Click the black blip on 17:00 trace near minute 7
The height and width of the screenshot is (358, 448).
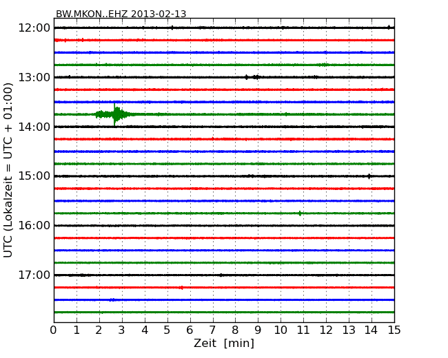(221, 275)
